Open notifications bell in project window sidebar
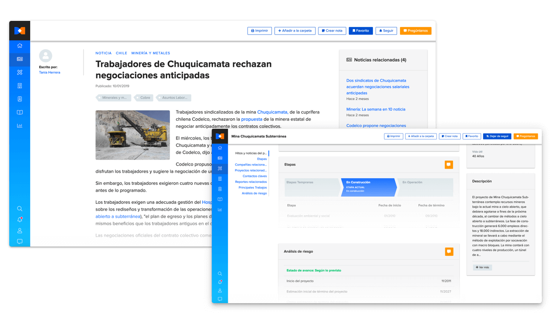This screenshot has height=324, width=551. point(220,282)
